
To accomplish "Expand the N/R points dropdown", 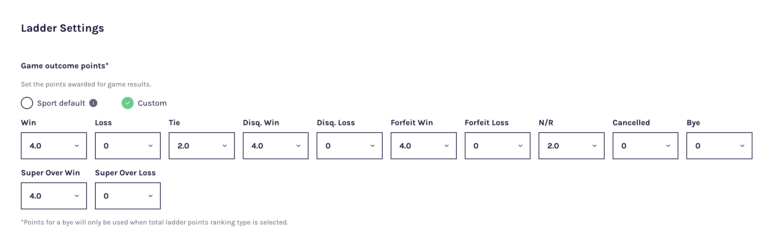I will coord(571,146).
